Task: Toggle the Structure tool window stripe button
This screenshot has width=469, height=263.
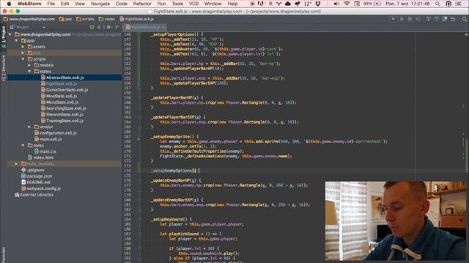Action: pyautogui.click(x=3, y=68)
